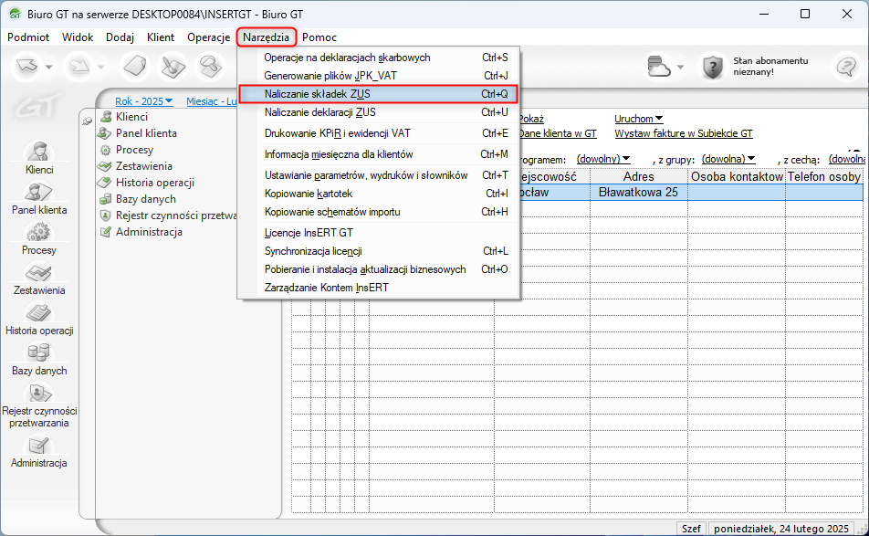Image resolution: width=869 pixels, height=536 pixels.
Task: Click the Osoba kontaktowa column header
Action: (x=737, y=176)
